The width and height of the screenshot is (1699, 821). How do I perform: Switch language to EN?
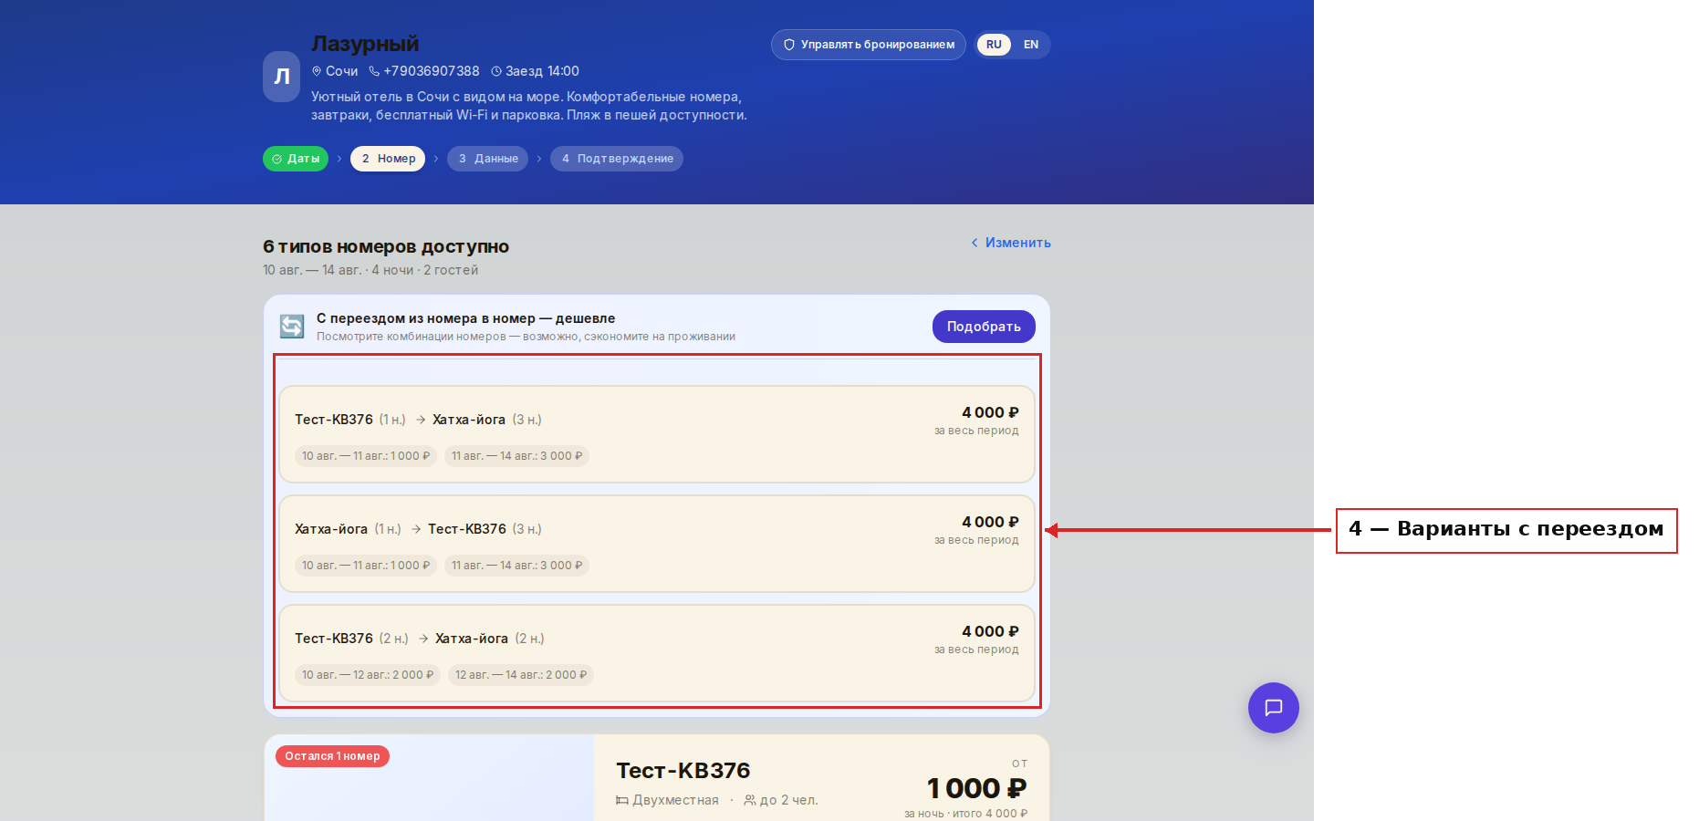click(1031, 45)
